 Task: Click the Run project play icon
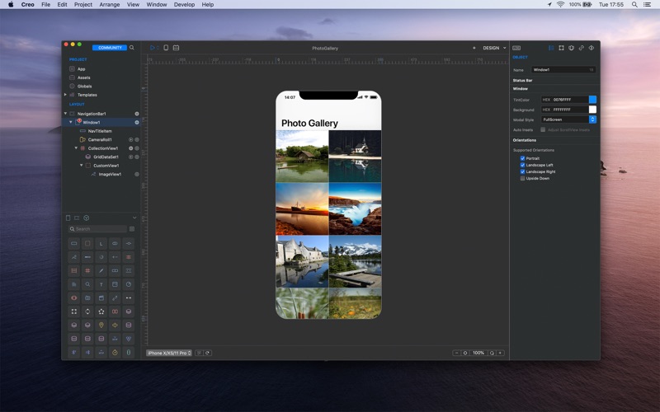152,48
